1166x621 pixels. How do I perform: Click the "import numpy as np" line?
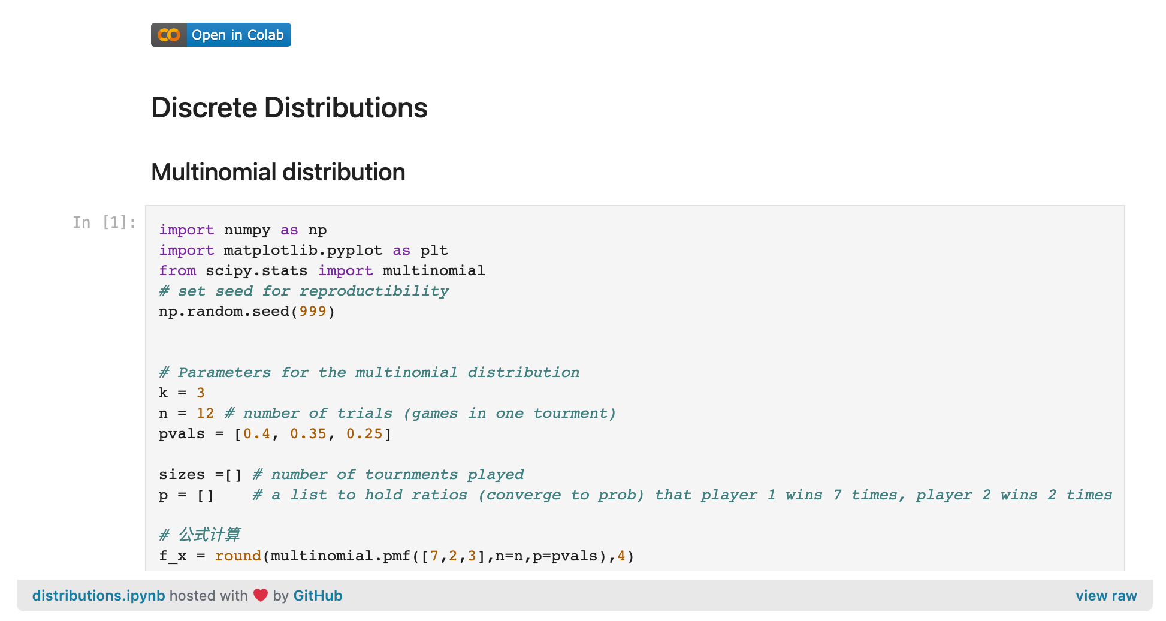[243, 230]
